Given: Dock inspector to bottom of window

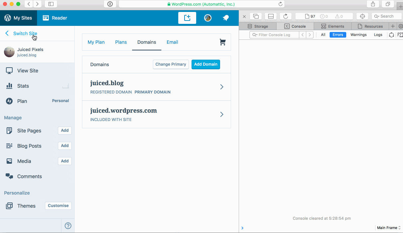Looking at the screenshot, I should (x=271, y=16).
